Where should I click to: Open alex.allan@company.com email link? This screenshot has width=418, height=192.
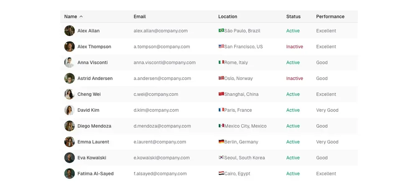(161, 31)
